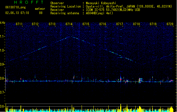Click the date stamp 02.06.13 07:10

point(17,13)
